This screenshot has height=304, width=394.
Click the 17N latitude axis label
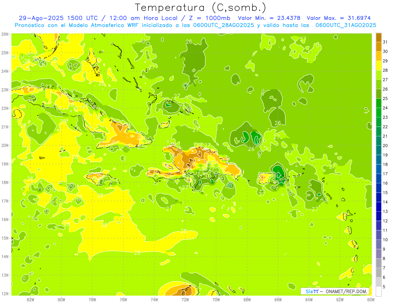tap(5, 201)
